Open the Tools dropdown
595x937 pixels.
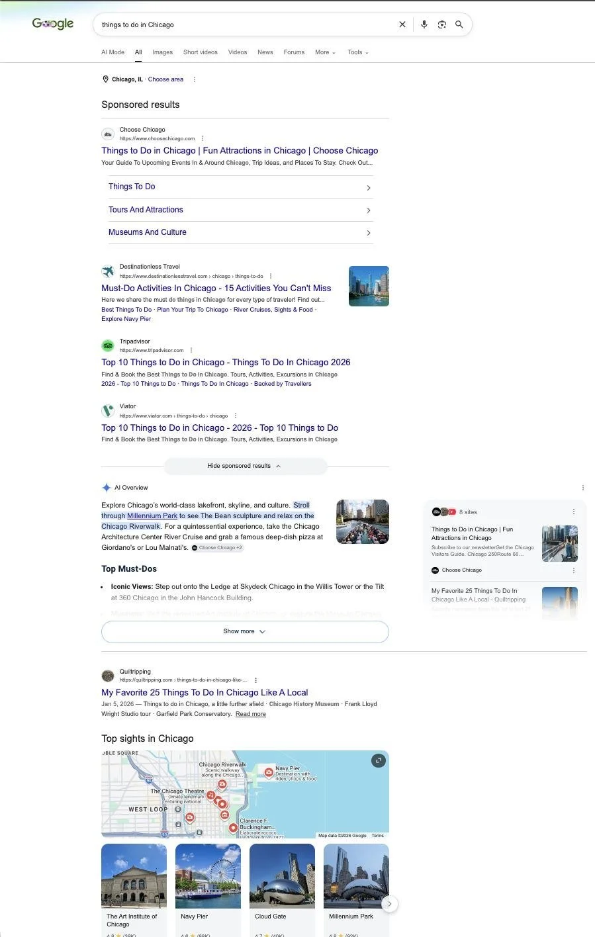[358, 52]
